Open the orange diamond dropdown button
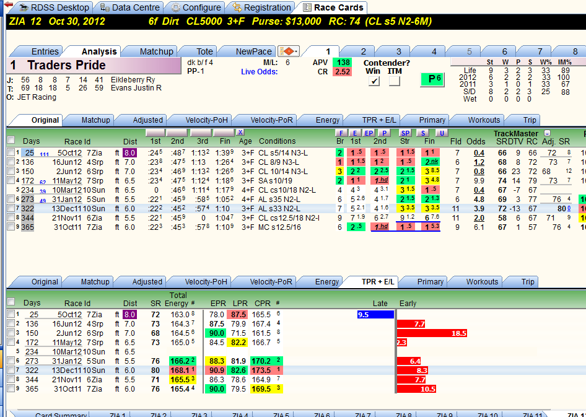The height and width of the screenshot is (417, 586). tap(288, 51)
